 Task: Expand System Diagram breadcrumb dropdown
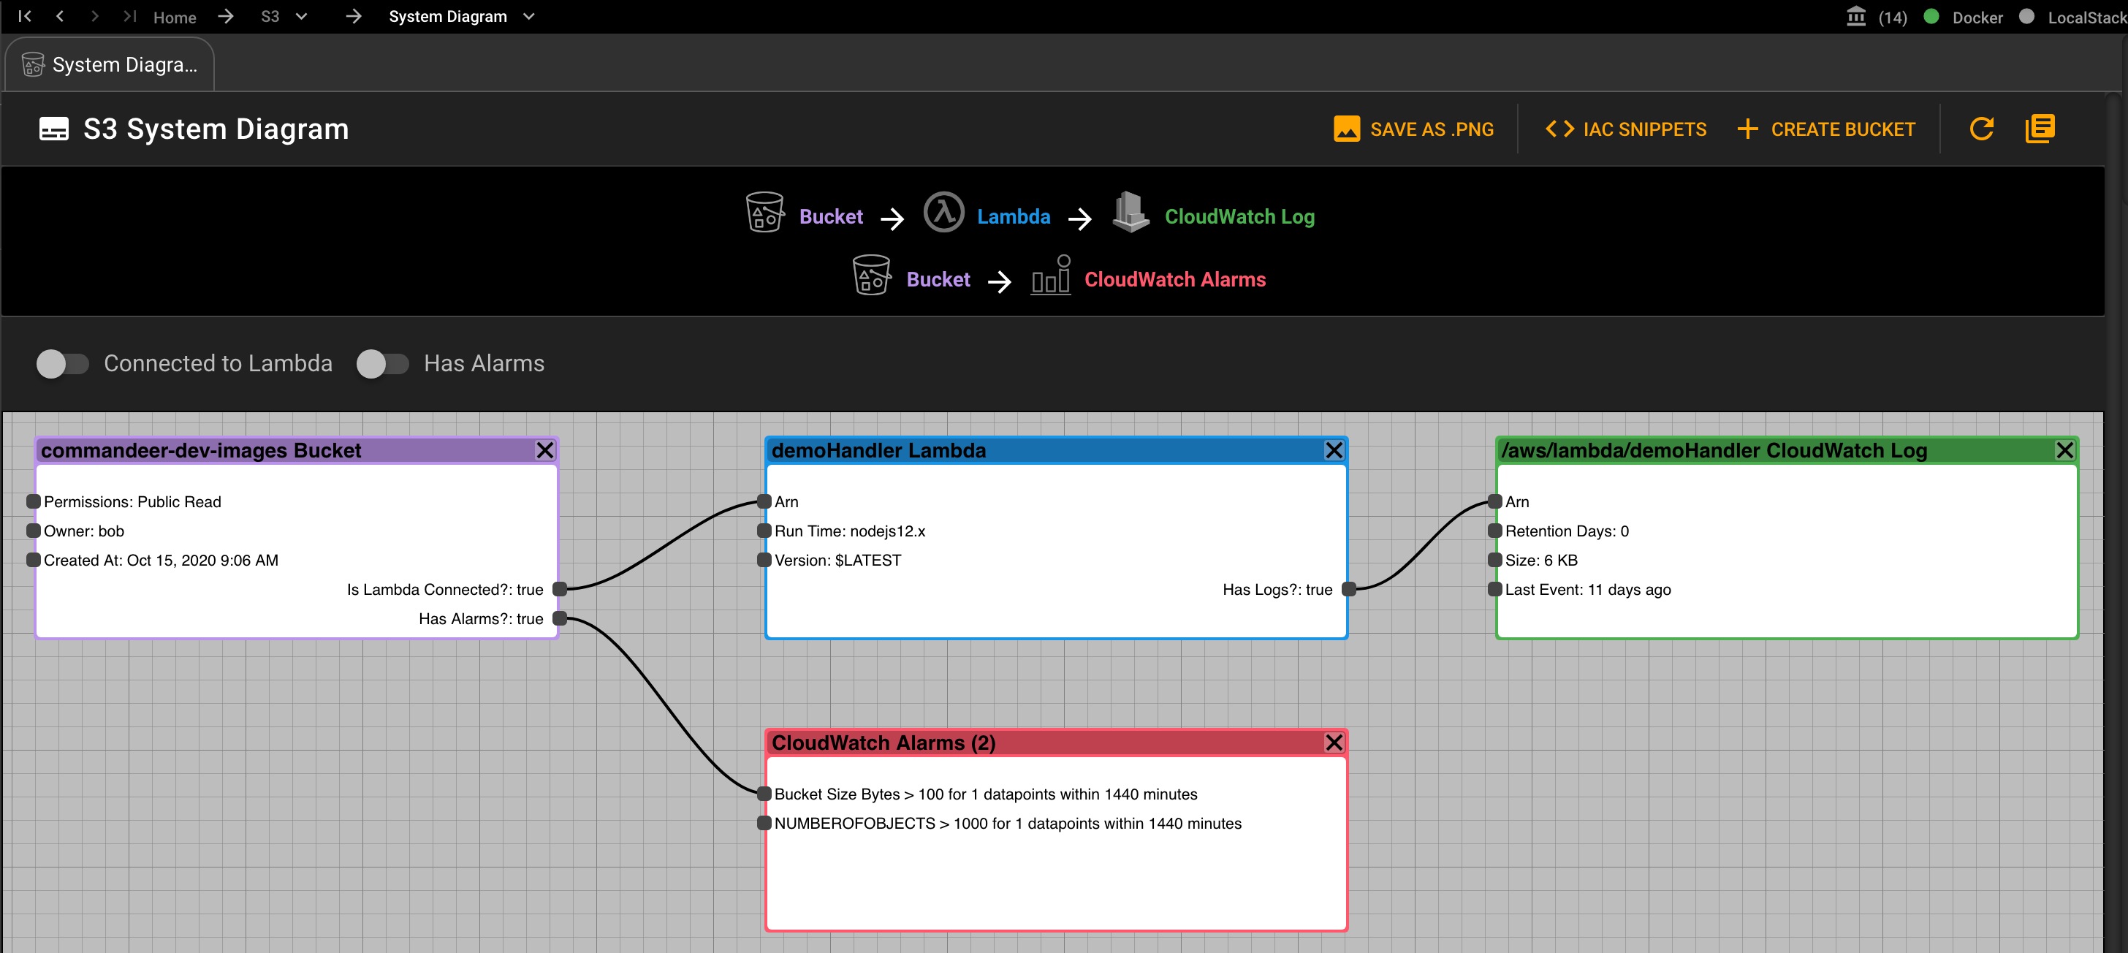(x=530, y=17)
